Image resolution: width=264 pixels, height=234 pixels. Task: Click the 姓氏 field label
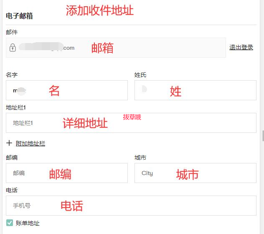pos(140,75)
